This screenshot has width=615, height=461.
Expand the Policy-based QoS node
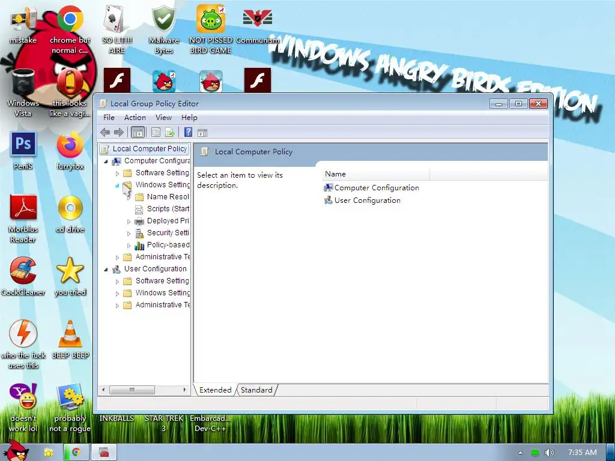(x=129, y=246)
